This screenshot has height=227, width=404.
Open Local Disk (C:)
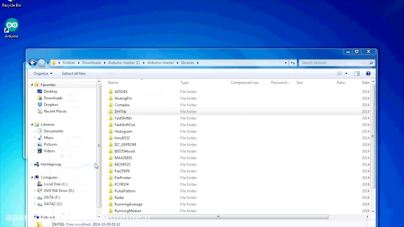(55, 184)
